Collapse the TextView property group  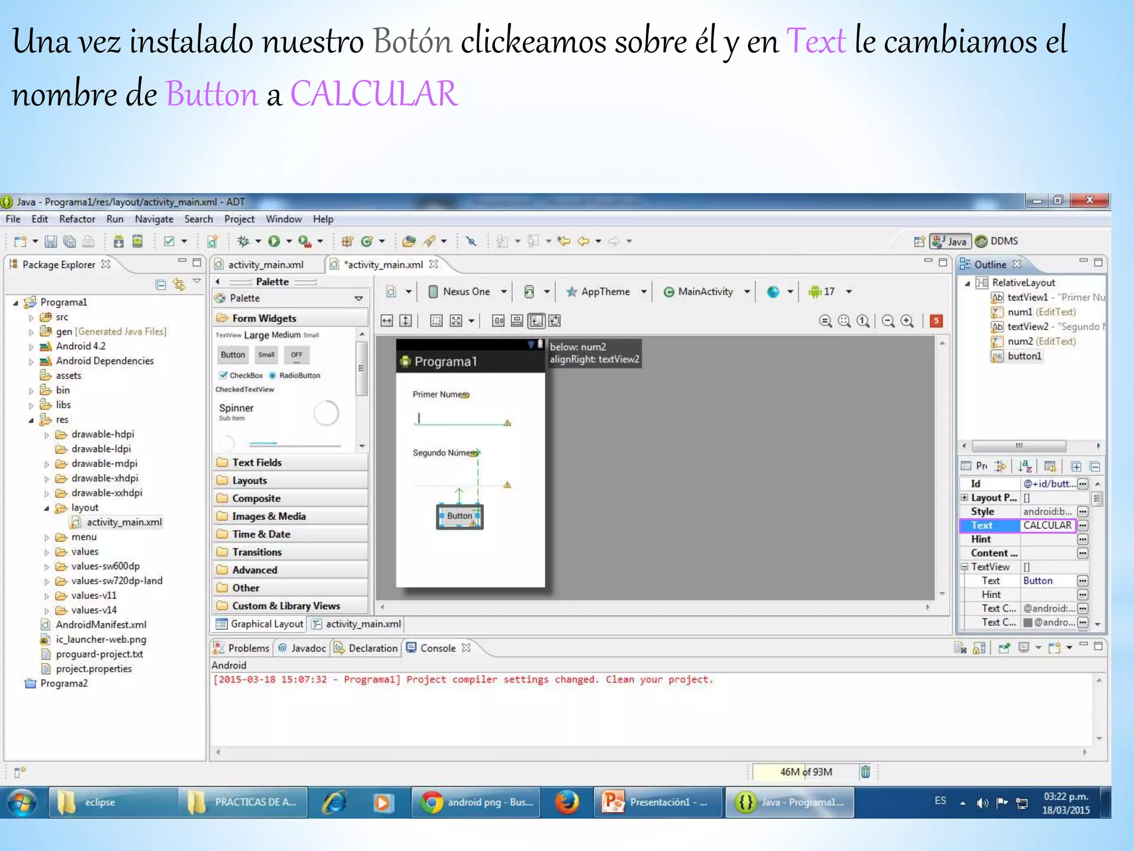[965, 567]
